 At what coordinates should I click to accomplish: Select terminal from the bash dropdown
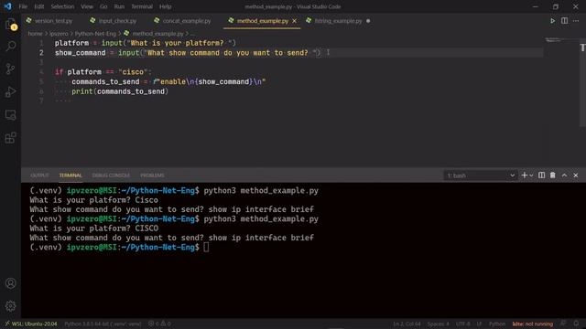coord(481,175)
